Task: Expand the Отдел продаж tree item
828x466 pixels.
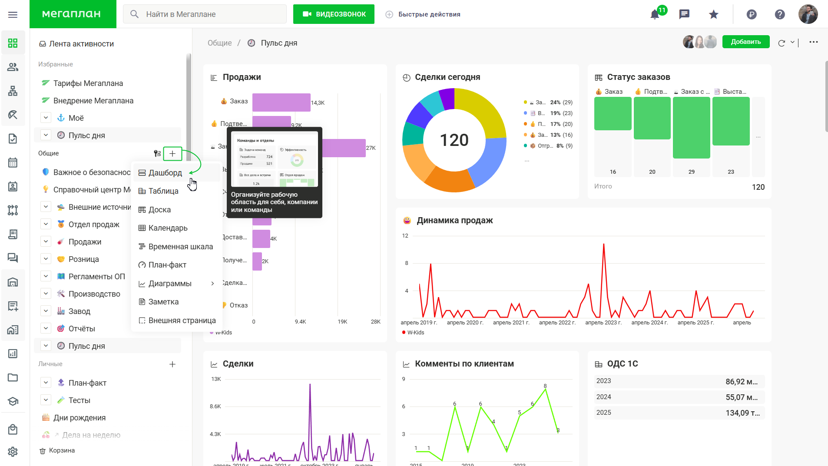Action: click(46, 224)
